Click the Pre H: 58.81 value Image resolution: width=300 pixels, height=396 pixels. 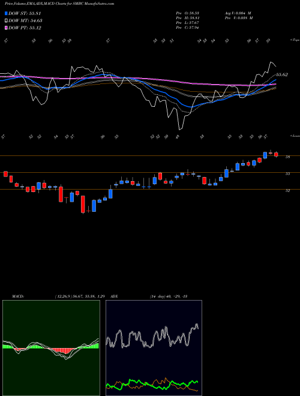187,18
